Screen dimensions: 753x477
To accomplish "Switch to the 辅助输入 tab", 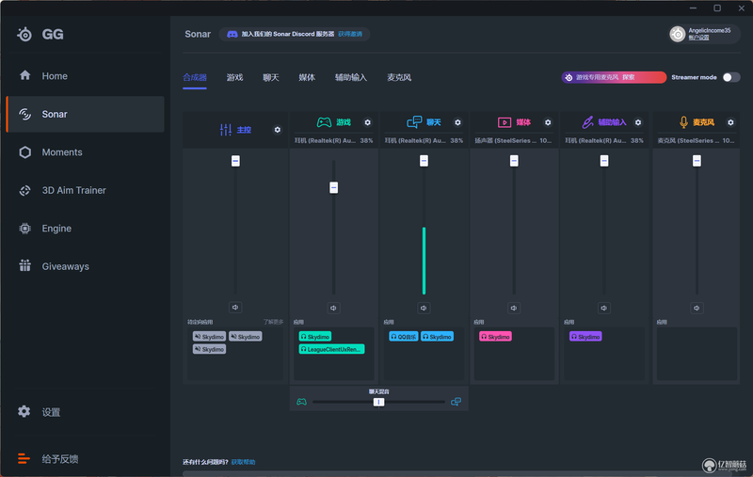I will click(351, 78).
